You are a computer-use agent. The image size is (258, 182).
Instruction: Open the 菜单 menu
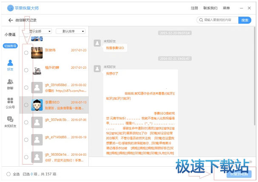226,8
